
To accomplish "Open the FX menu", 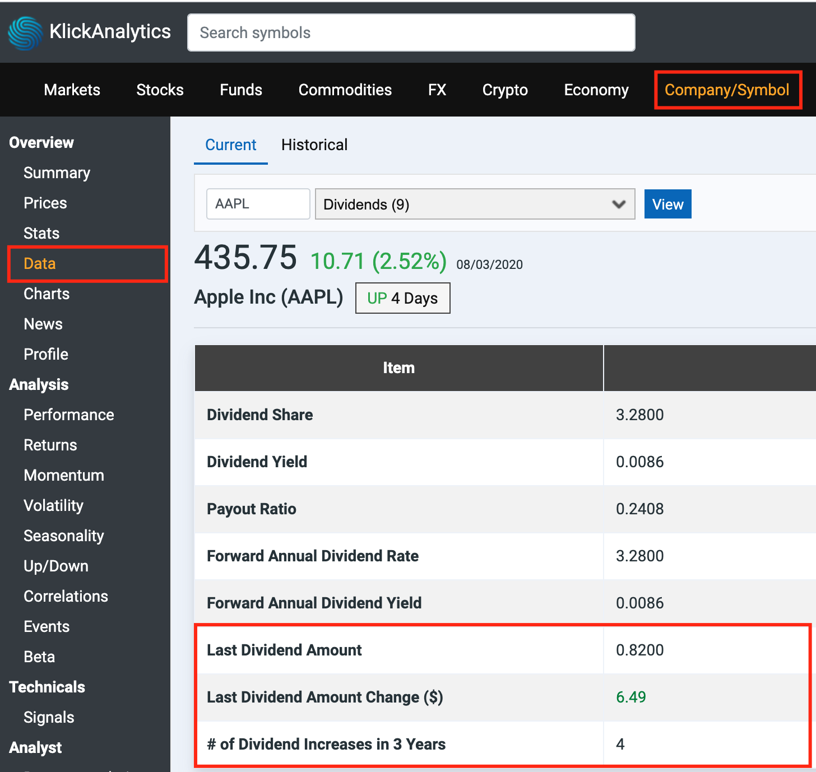I will point(437,90).
